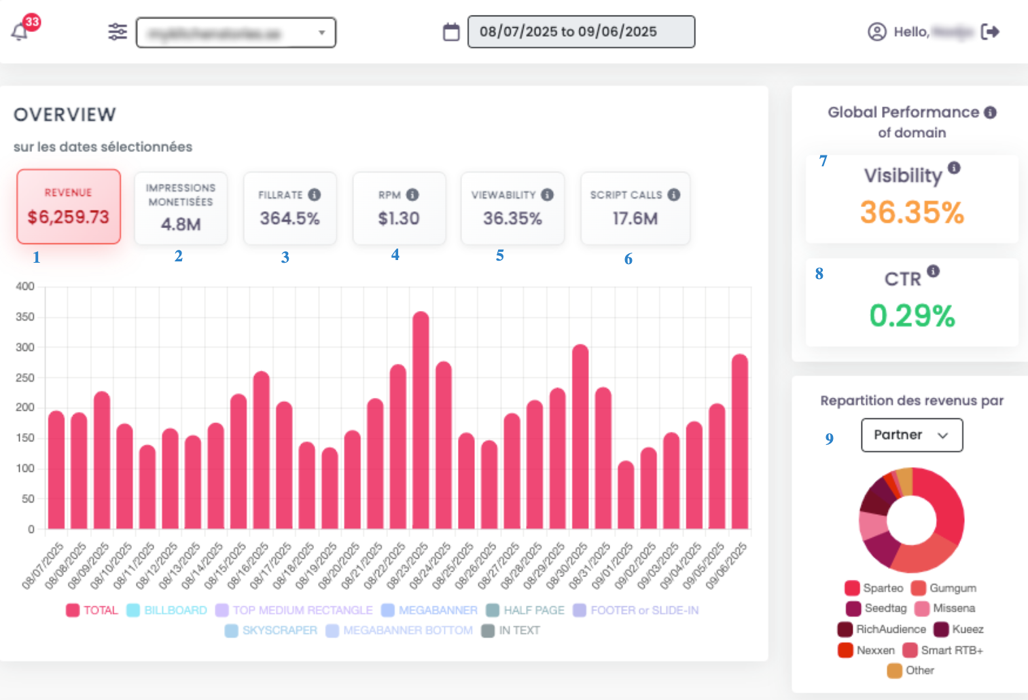The width and height of the screenshot is (1028, 700).
Task: Expand the Partner revenue breakdown dropdown
Action: [911, 435]
